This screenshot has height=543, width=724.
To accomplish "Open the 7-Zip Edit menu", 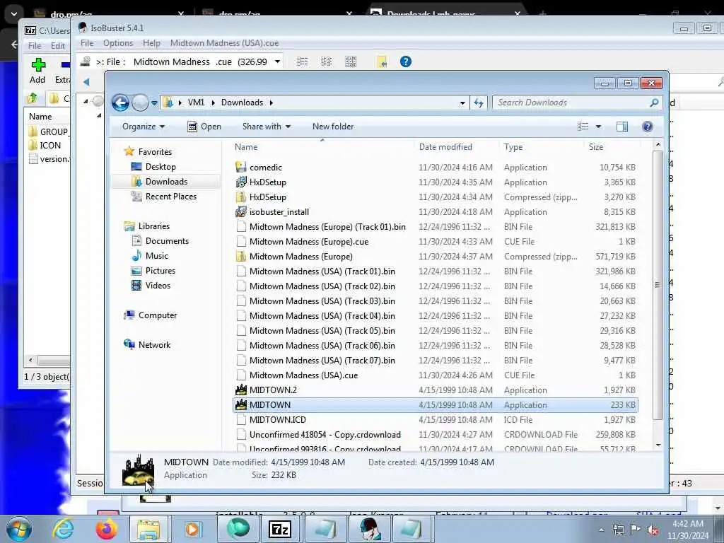I will coord(58,46).
